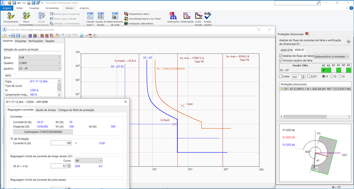Switch to the Arquivos ribbon tab
The width and height of the screenshot is (354, 189).
pos(84,8)
